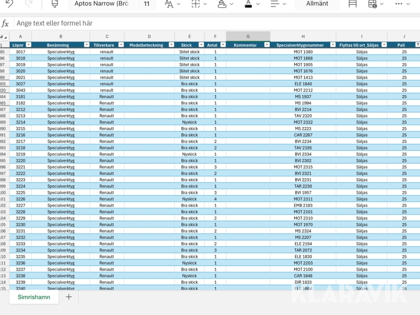This screenshot has height=315, width=420.
Task: Click the font color letter A icon
Action: pos(248,4)
